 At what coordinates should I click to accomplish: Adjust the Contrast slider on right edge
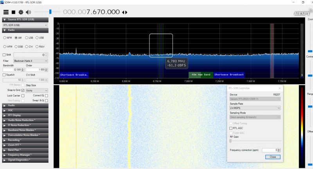click(x=310, y=76)
